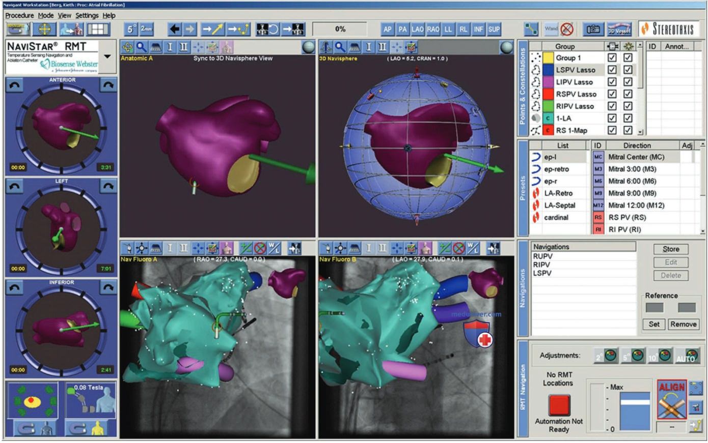Toggle first checkbox for RSPV Lasso
This screenshot has width=708, height=443.
coord(612,94)
